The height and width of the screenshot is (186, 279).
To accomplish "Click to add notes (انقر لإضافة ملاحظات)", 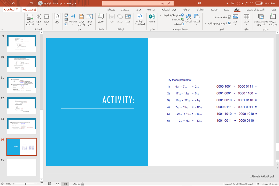I will click(261, 176).
